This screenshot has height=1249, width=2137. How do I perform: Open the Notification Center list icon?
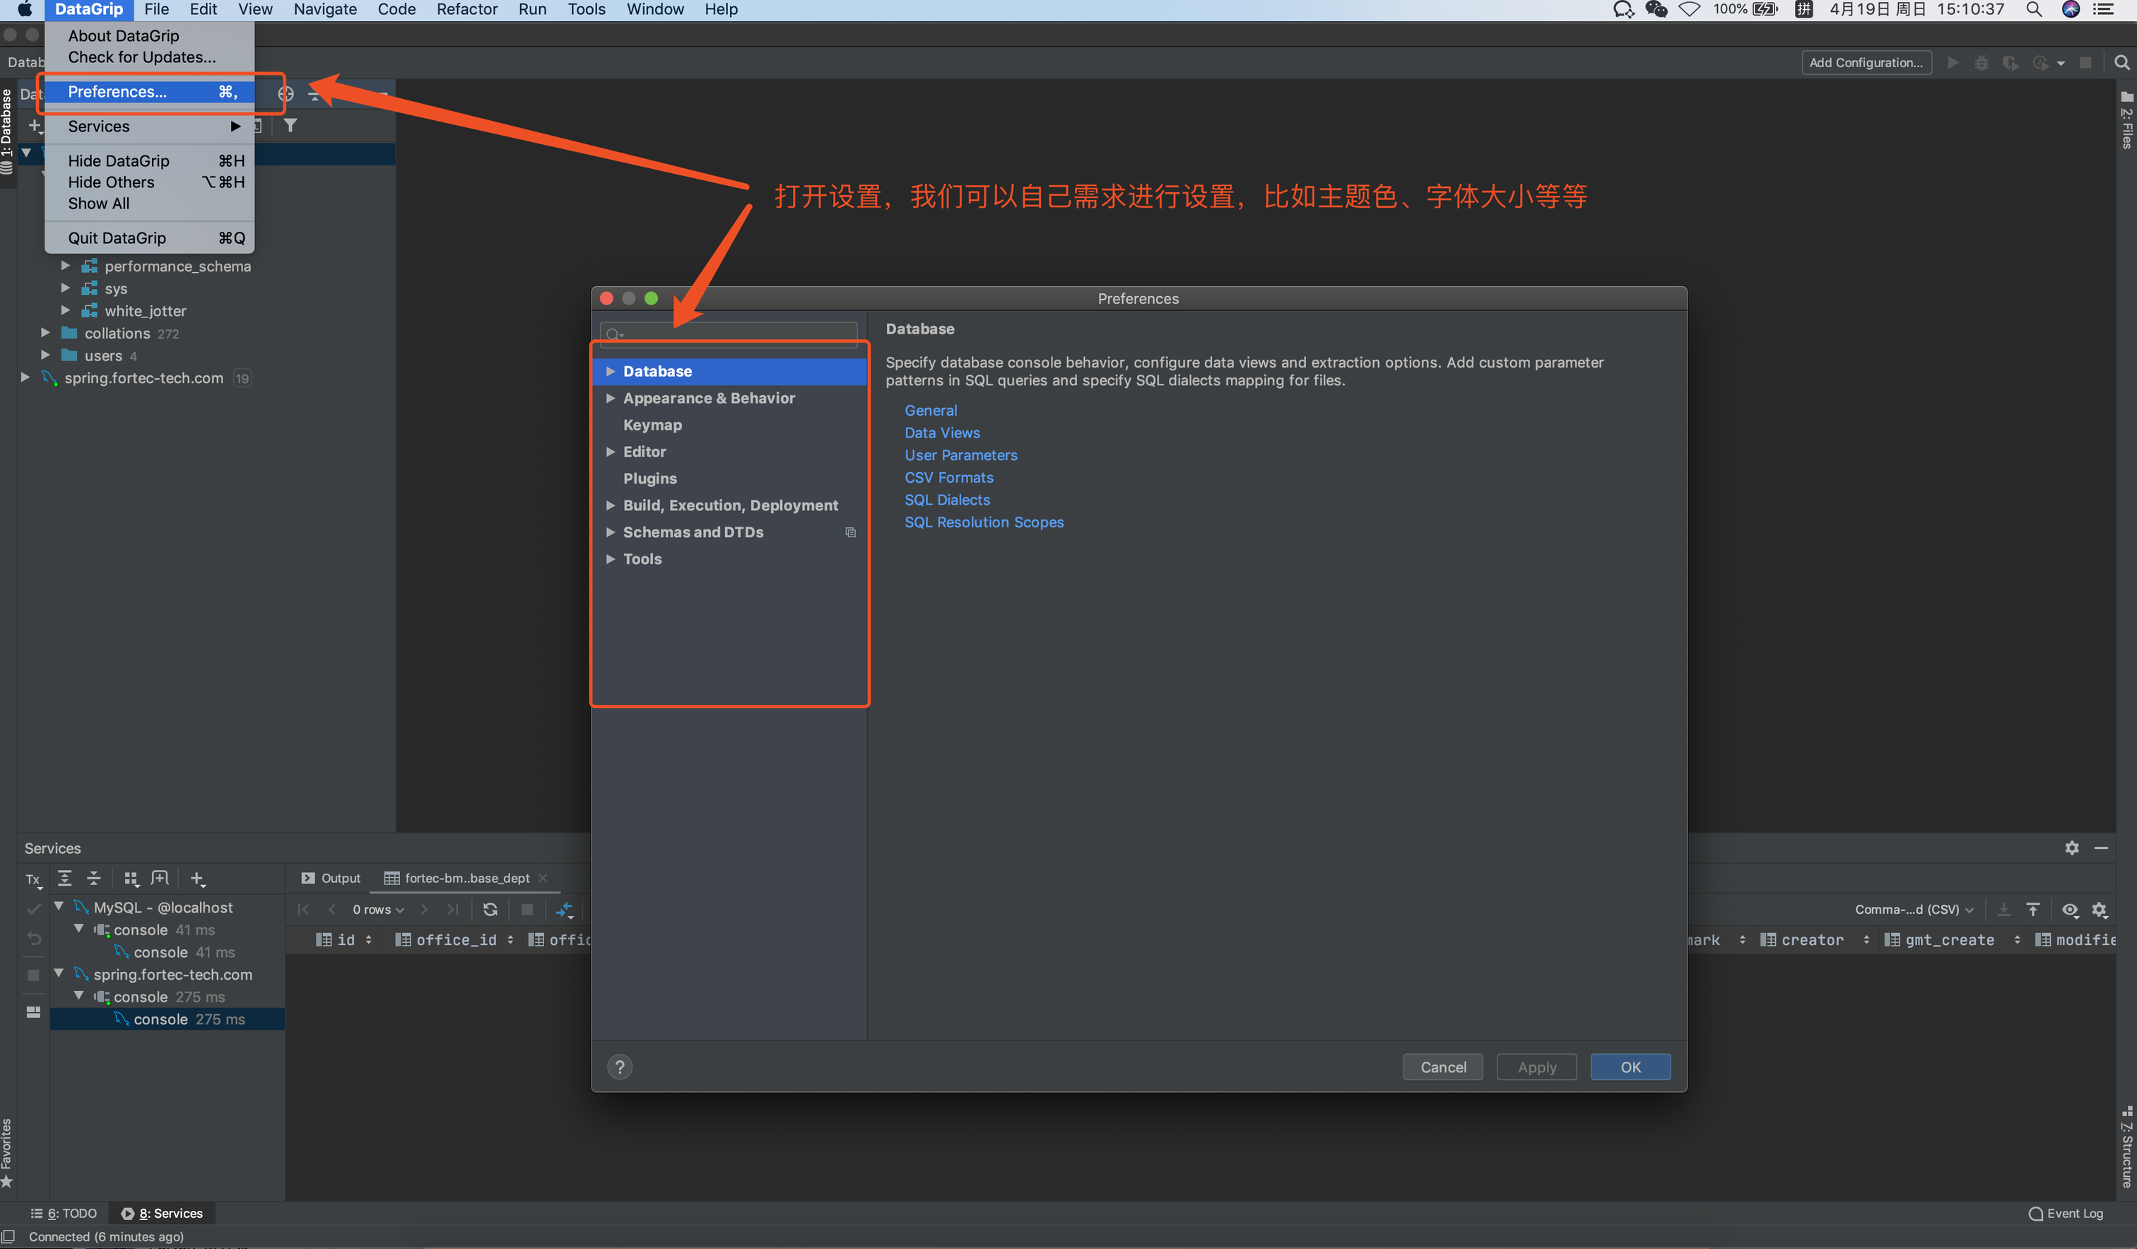point(2103,9)
